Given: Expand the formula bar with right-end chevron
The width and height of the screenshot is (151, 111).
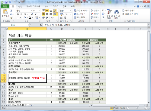Looking at the screenshot, I should pyautogui.click(x=149, y=25).
